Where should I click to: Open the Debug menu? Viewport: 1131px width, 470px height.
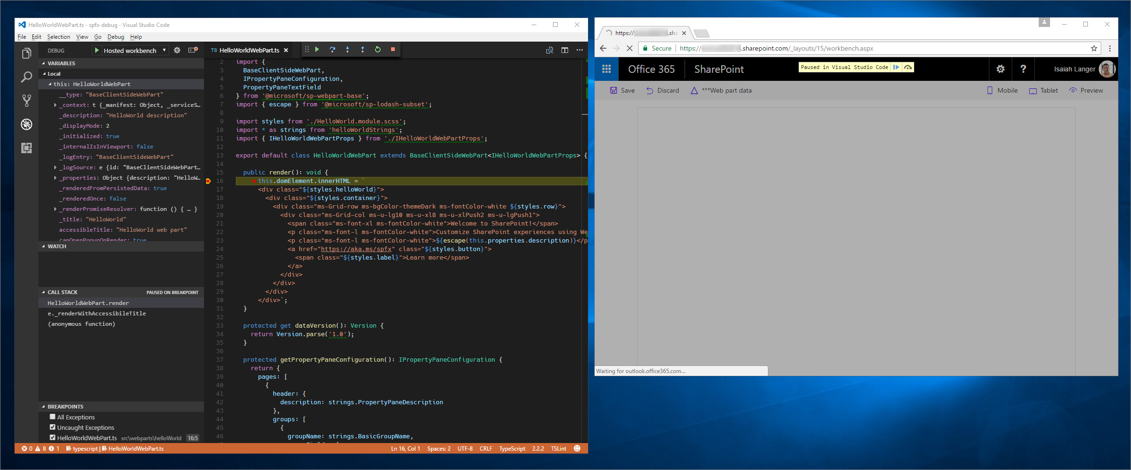[x=116, y=37]
